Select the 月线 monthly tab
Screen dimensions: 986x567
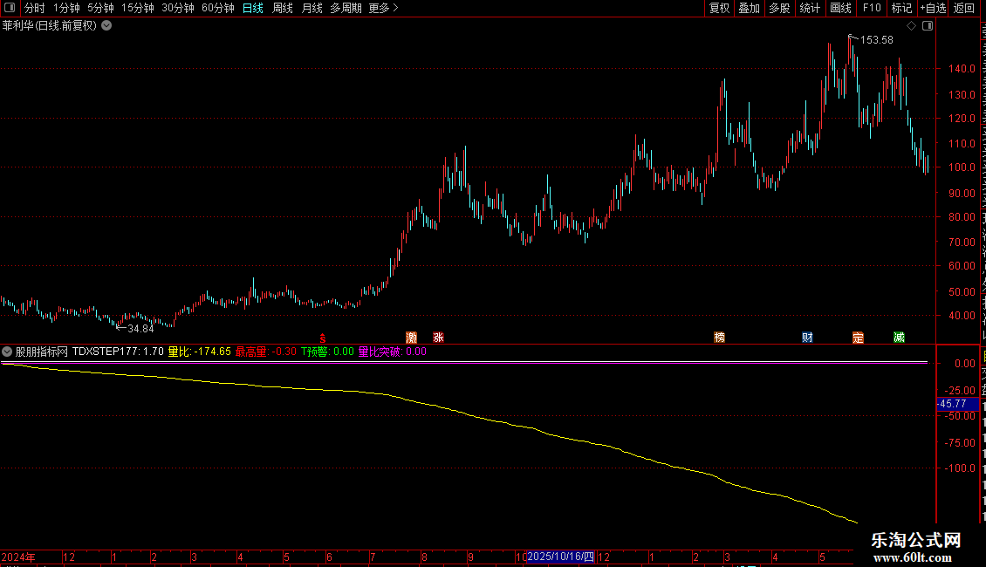click(312, 8)
